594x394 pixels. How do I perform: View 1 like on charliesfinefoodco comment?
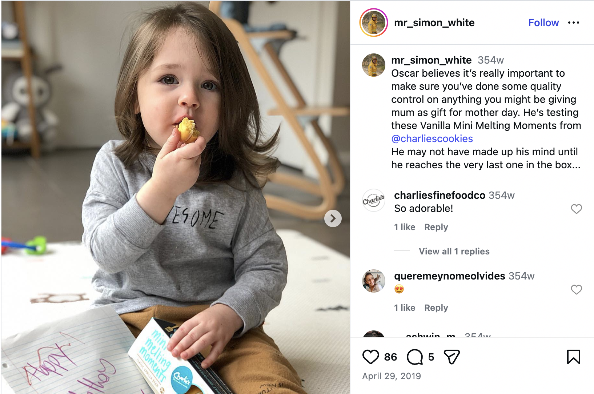(x=405, y=227)
